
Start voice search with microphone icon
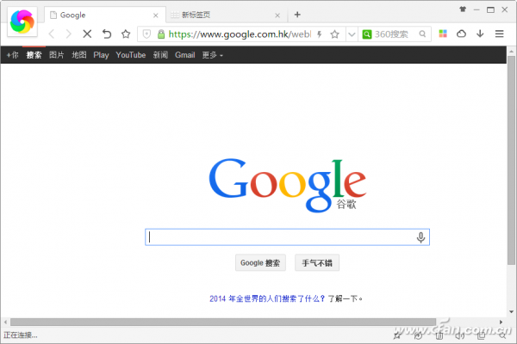tap(420, 237)
